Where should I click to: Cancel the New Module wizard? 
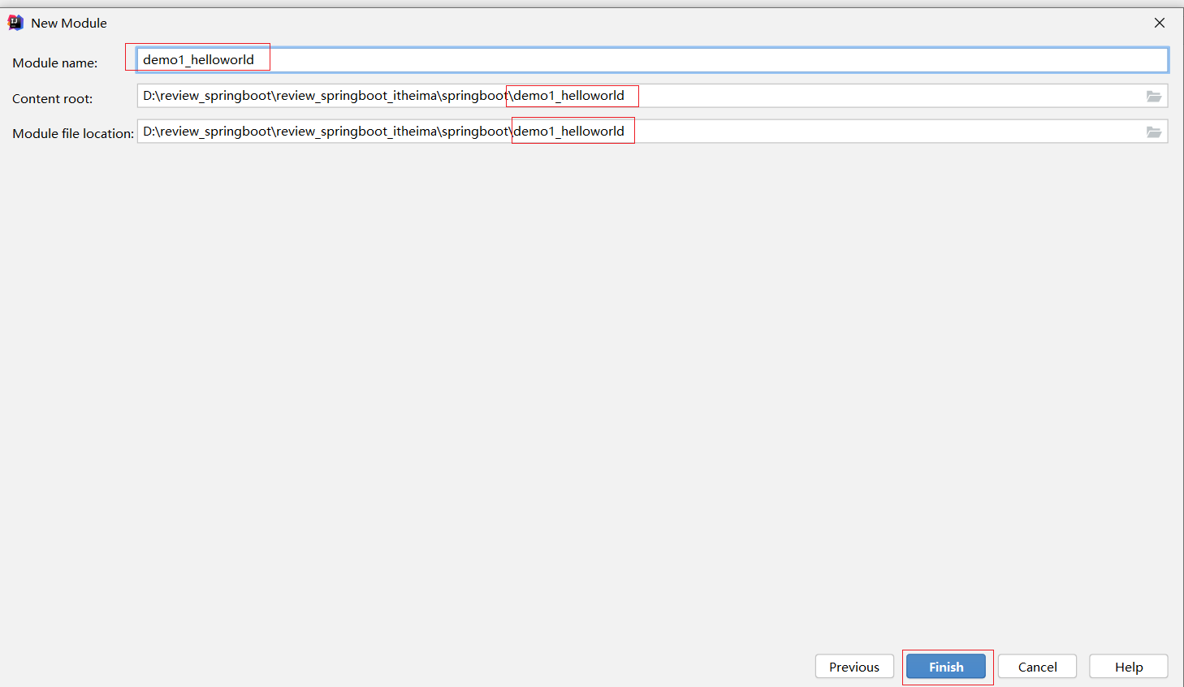tap(1037, 667)
